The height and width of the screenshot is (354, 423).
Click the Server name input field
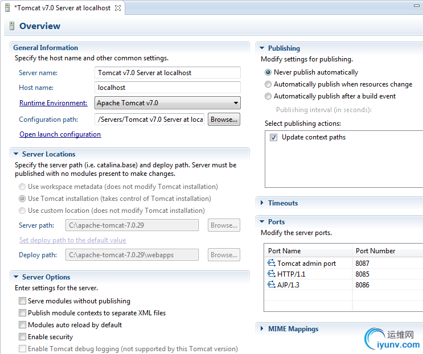[x=167, y=73]
